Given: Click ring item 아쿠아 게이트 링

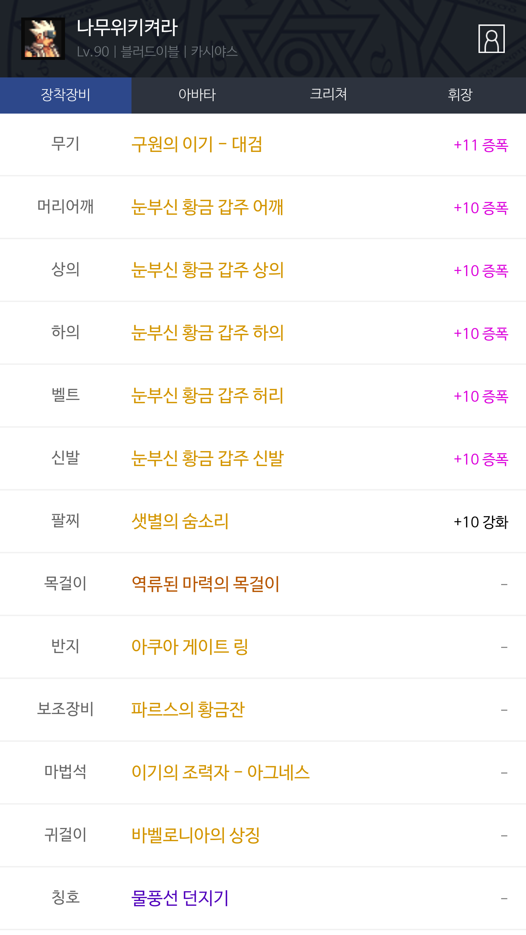Looking at the screenshot, I should [x=190, y=647].
